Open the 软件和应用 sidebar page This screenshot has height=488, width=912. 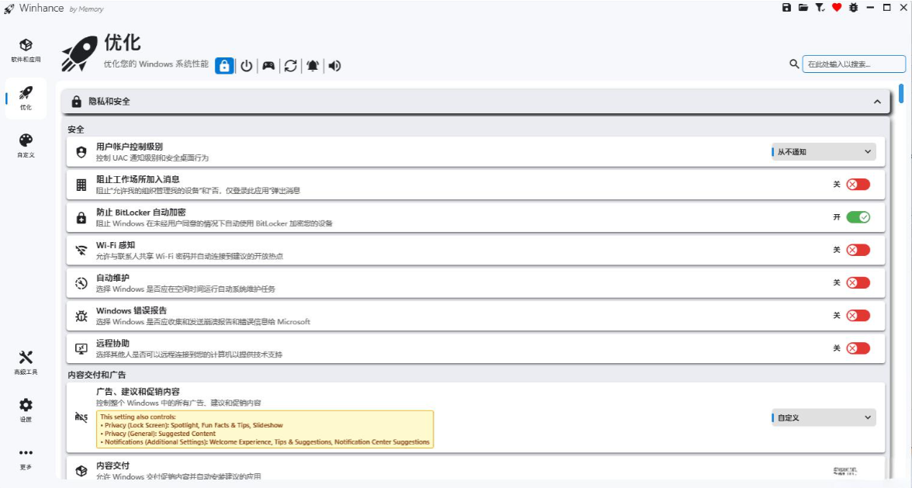(x=26, y=50)
